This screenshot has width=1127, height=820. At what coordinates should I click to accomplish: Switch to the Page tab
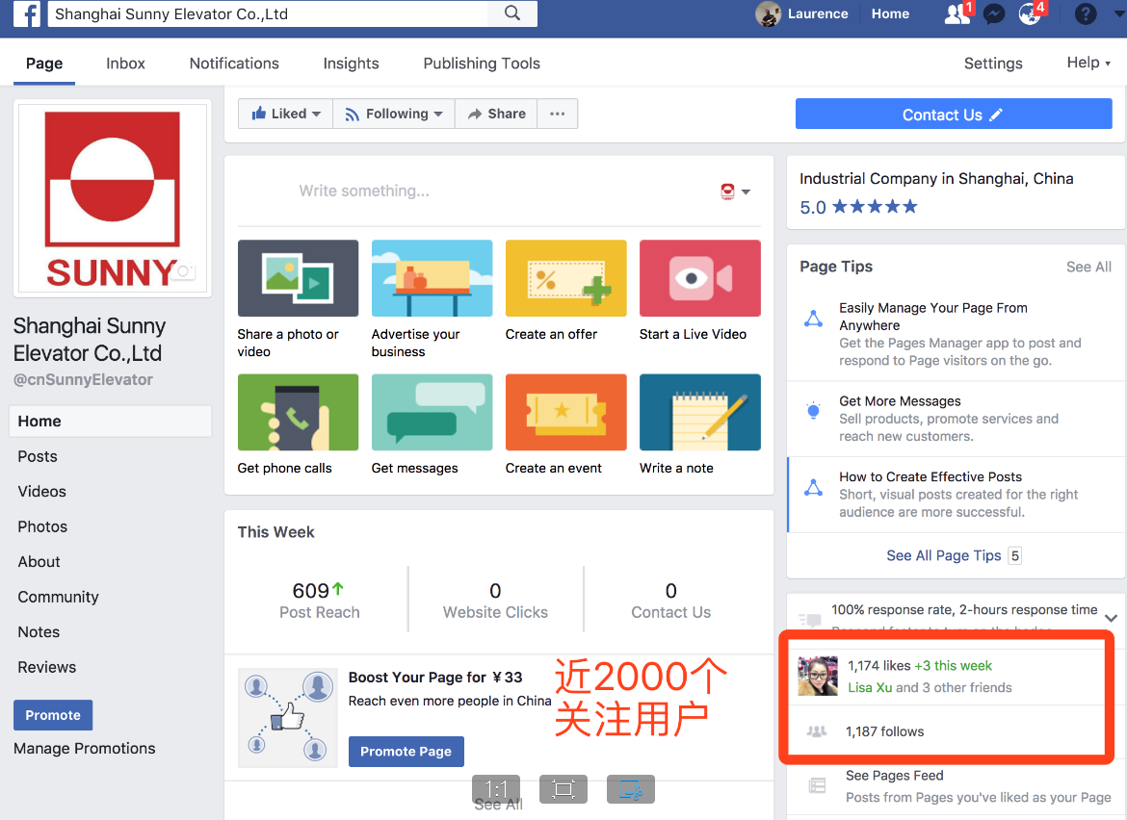pyautogui.click(x=44, y=64)
